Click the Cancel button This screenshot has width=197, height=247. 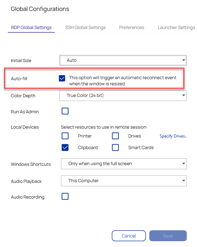click(x=129, y=236)
